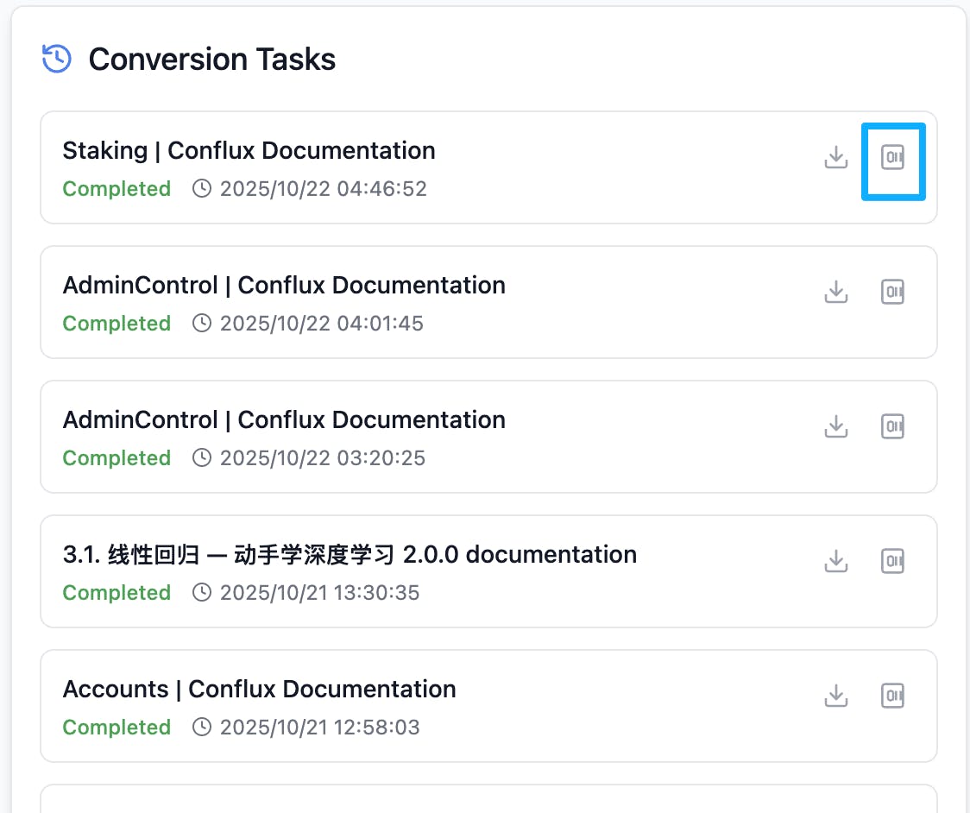Click the Conversion Tasks history icon
Image resolution: width=970 pixels, height=813 pixels.
57,60
